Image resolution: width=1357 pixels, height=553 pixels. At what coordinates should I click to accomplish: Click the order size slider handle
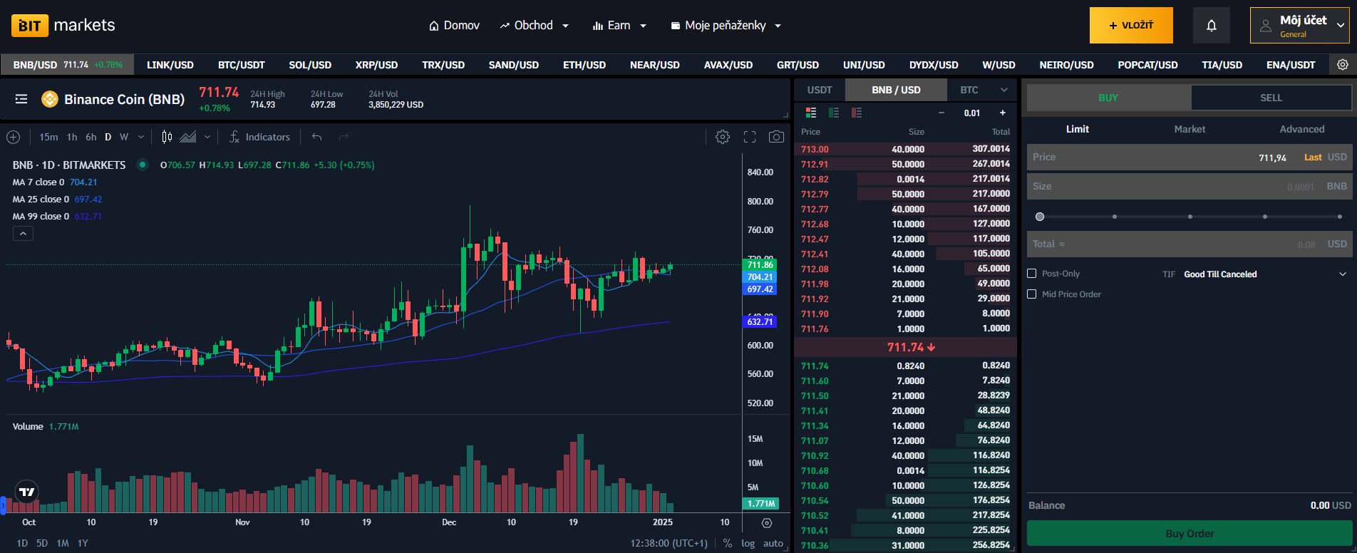(x=1040, y=217)
